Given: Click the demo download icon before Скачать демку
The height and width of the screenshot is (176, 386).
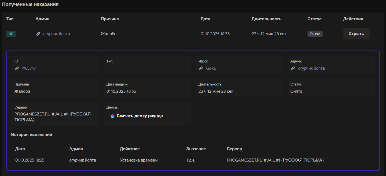Looking at the screenshot, I should click(112, 116).
